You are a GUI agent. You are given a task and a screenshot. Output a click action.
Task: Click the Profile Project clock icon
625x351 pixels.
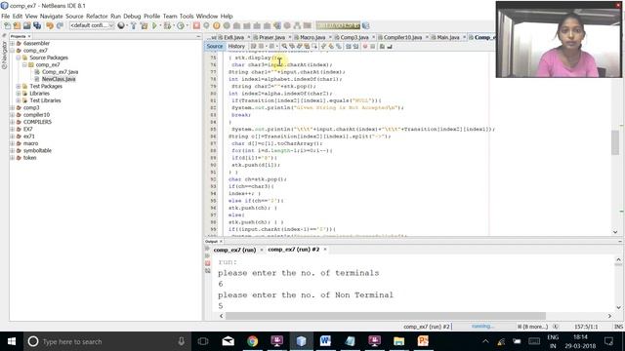pyautogui.click(x=181, y=26)
